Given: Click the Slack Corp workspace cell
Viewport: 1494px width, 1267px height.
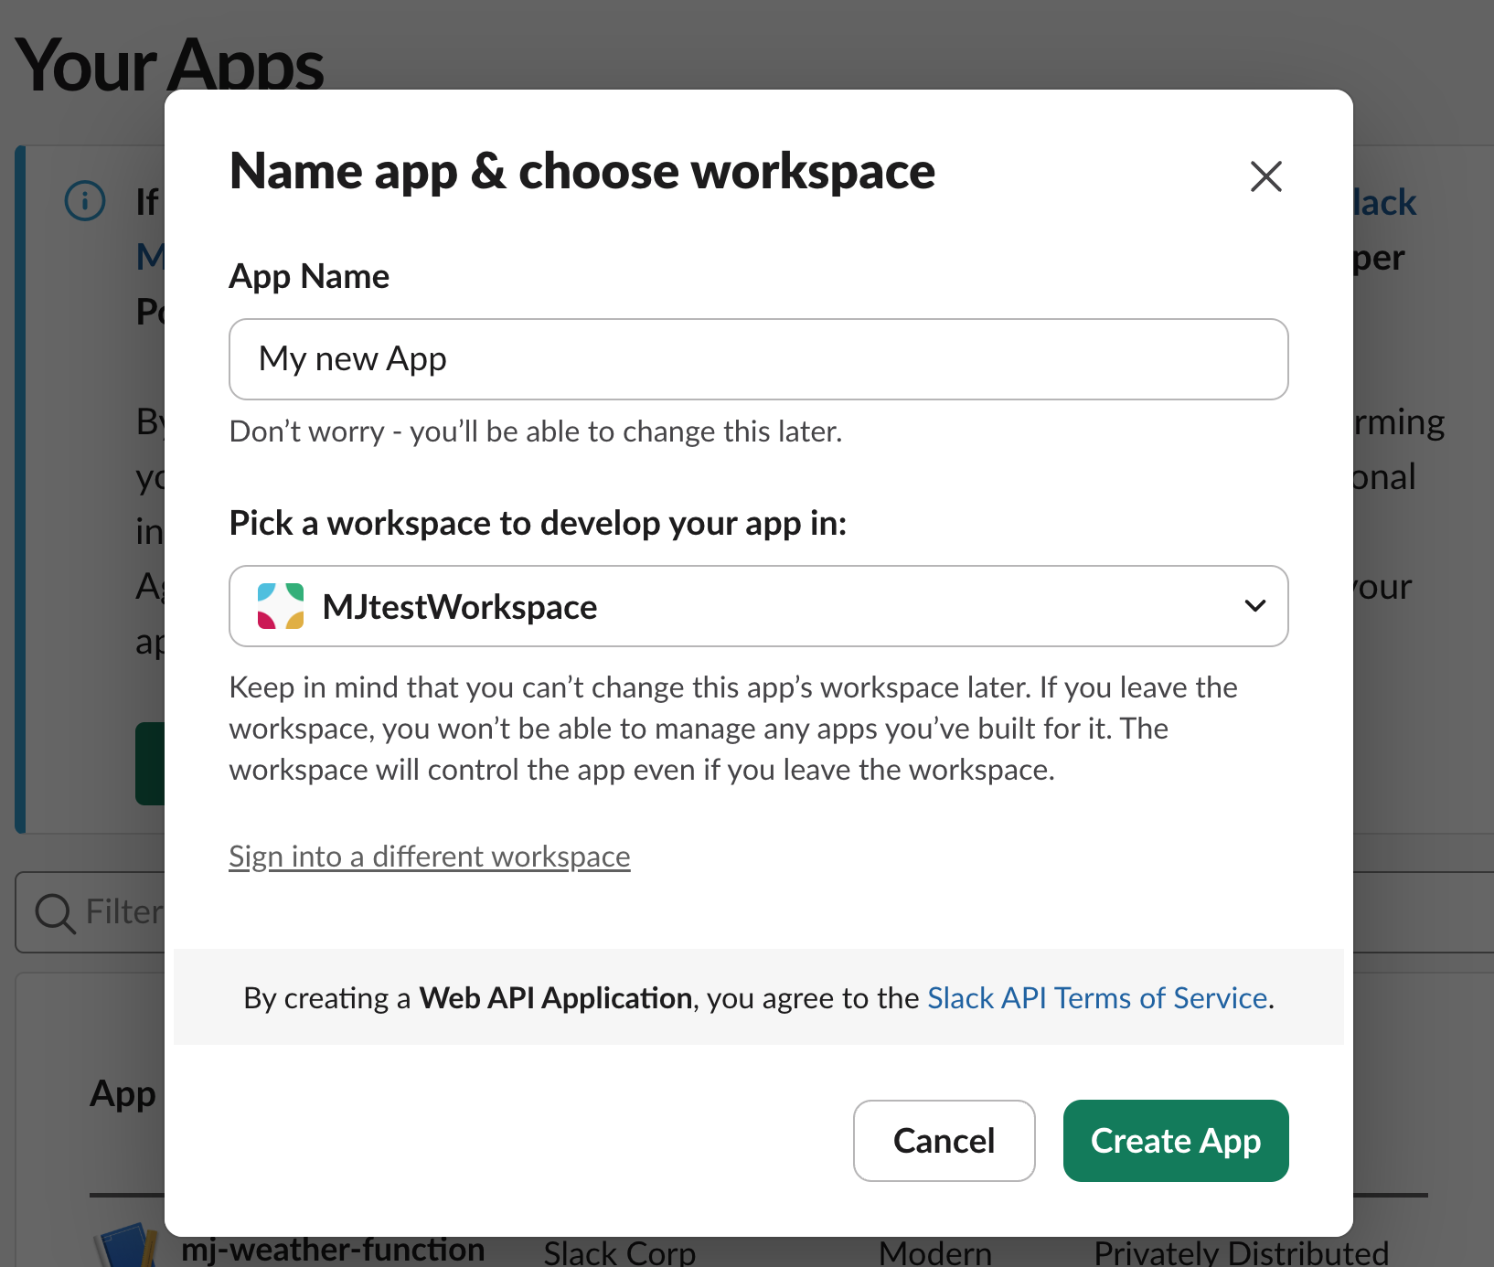Looking at the screenshot, I should pos(619,1252).
